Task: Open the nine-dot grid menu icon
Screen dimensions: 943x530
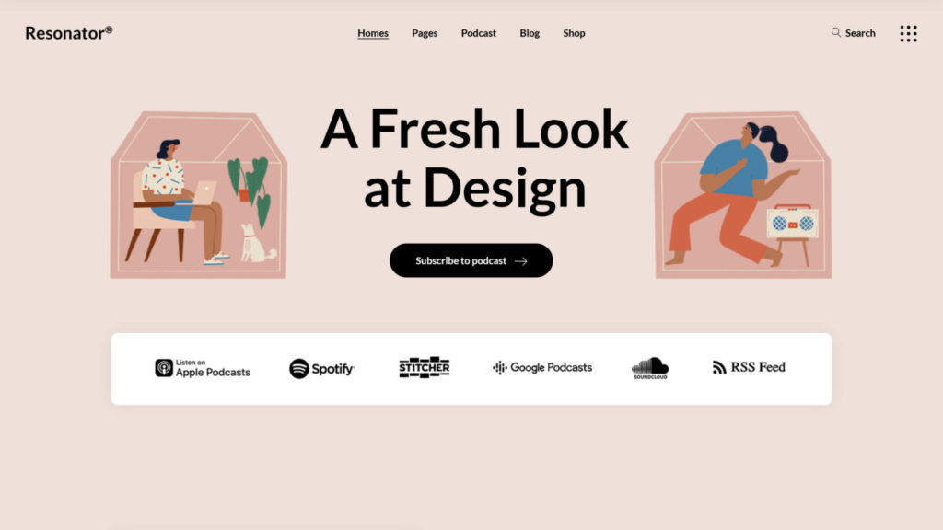Action: click(908, 33)
